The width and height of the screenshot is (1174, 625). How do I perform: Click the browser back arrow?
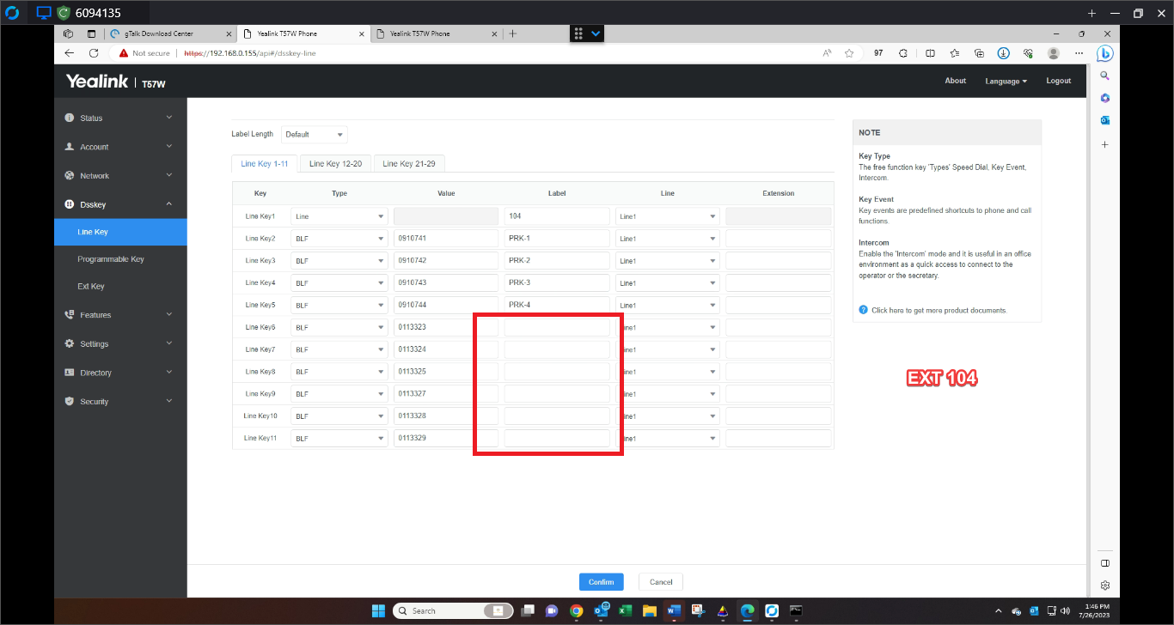point(70,52)
